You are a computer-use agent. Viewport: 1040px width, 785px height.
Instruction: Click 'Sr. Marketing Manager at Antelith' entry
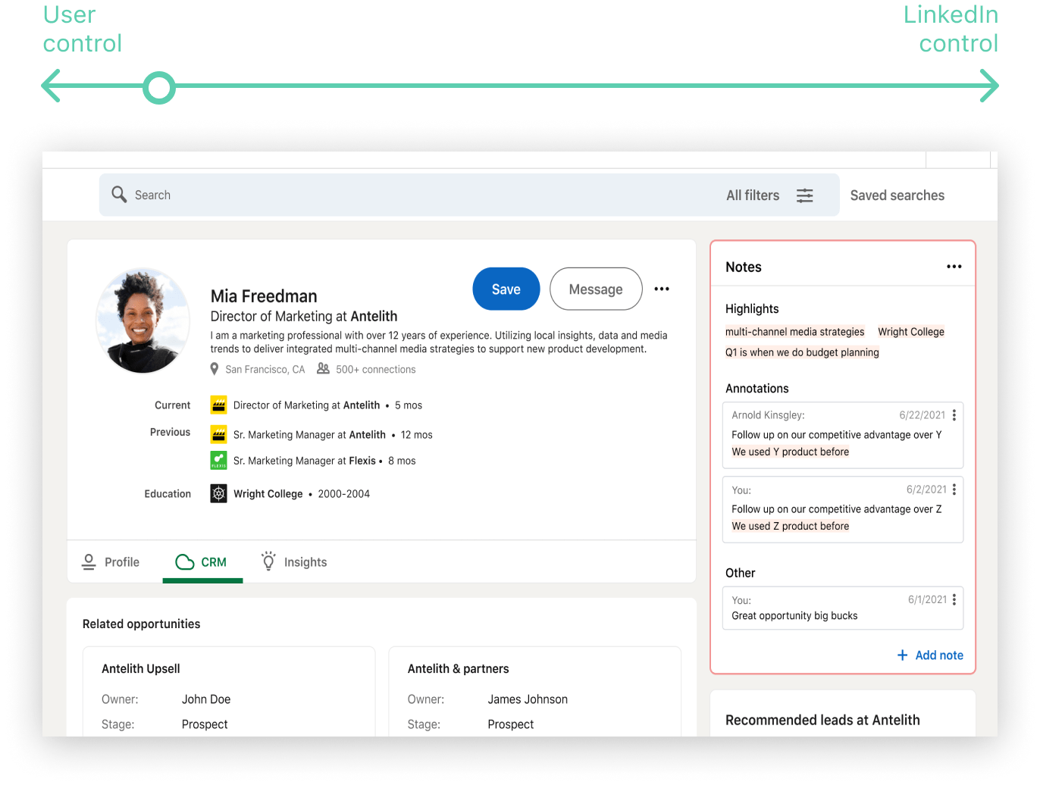(309, 435)
